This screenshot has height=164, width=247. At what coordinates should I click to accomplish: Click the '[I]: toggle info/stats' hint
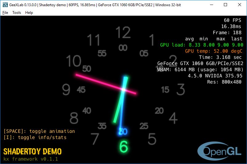35,137
